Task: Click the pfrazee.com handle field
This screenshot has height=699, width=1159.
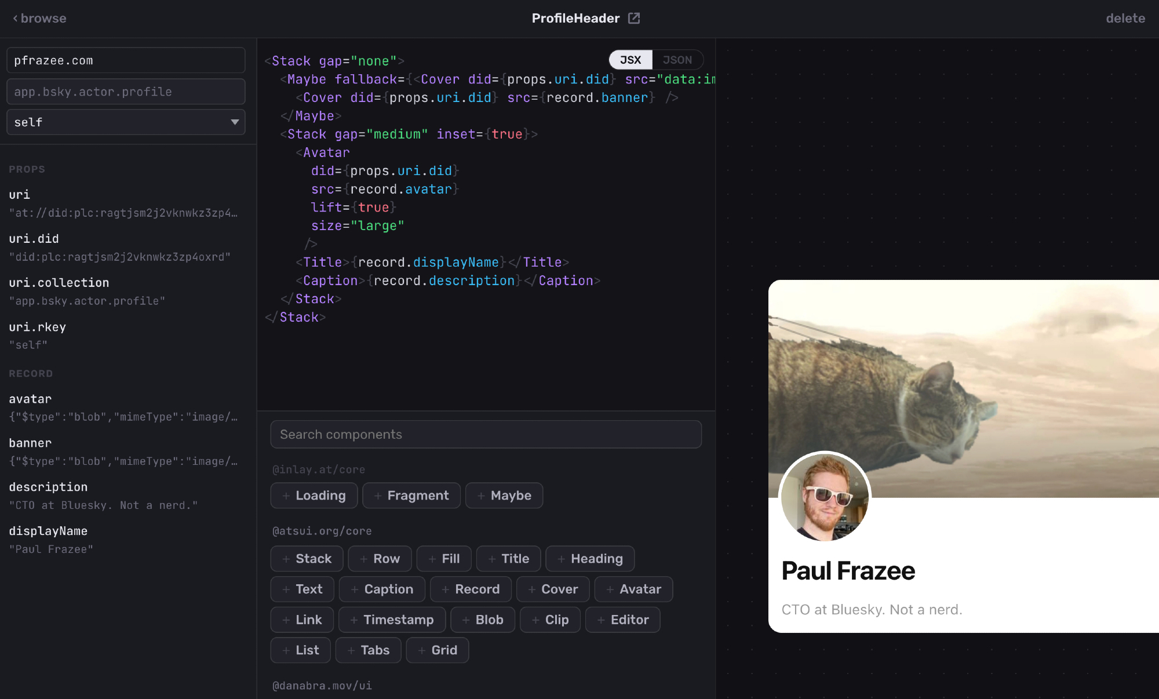Action: [x=126, y=60]
